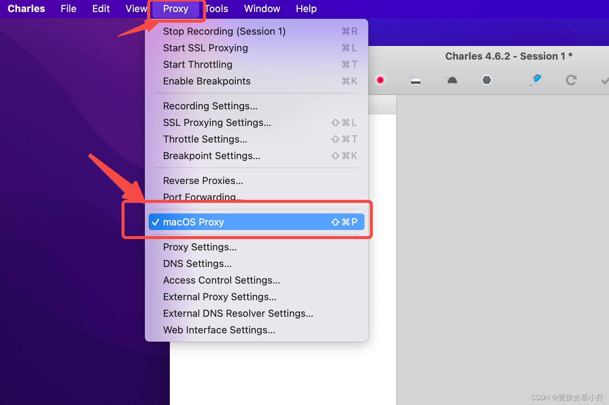Viewport: 609px width, 405px height.
Task: Toggle throttling turtle icon in toolbar
Action: click(451, 80)
